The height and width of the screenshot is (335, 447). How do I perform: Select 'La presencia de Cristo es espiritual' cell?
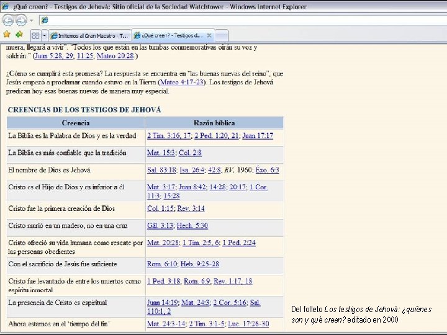[x=76, y=307]
